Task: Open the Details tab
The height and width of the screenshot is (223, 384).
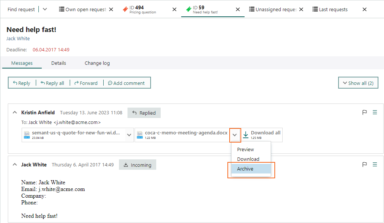Action: (59, 63)
